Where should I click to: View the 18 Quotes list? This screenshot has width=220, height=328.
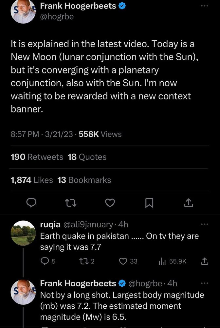point(87,157)
